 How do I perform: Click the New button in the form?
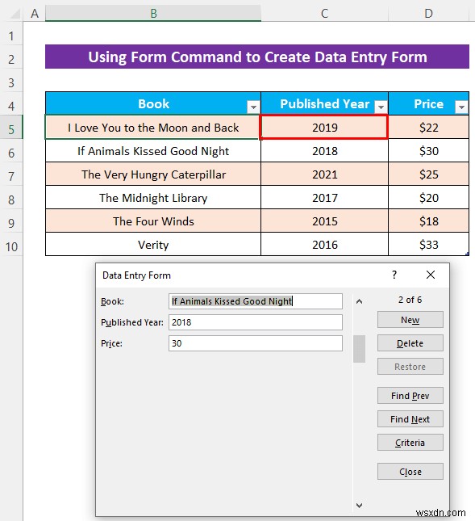click(x=410, y=320)
